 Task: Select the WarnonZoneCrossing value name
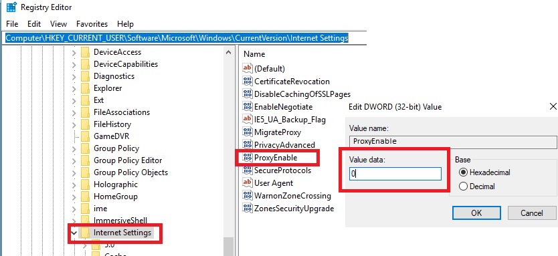coord(292,196)
